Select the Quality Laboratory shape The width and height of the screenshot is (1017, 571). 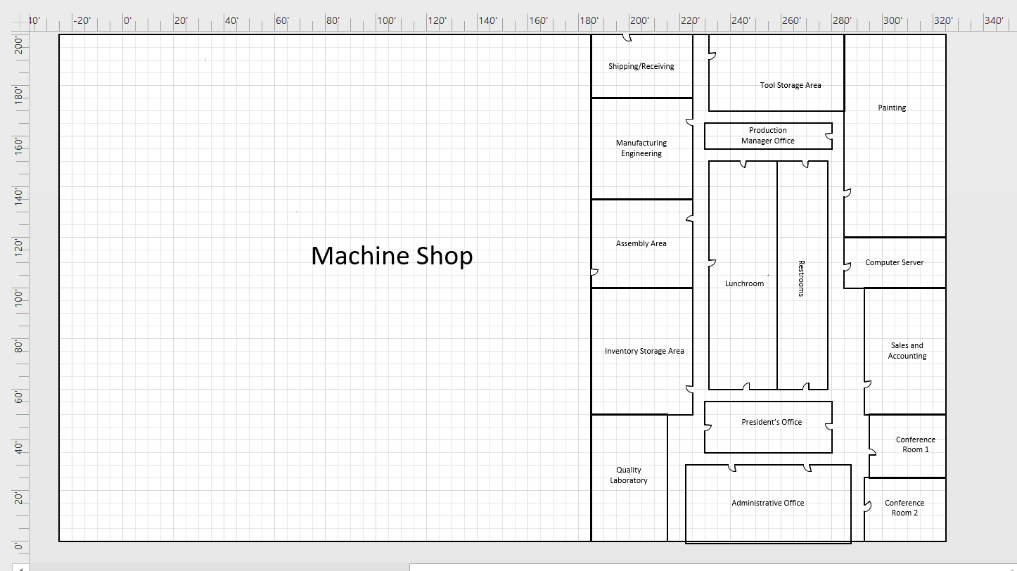tap(627, 475)
